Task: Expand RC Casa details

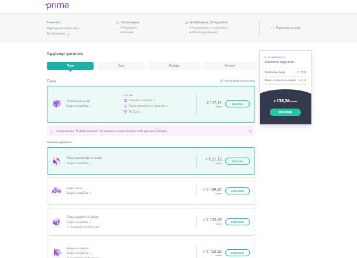Action: 135,111
